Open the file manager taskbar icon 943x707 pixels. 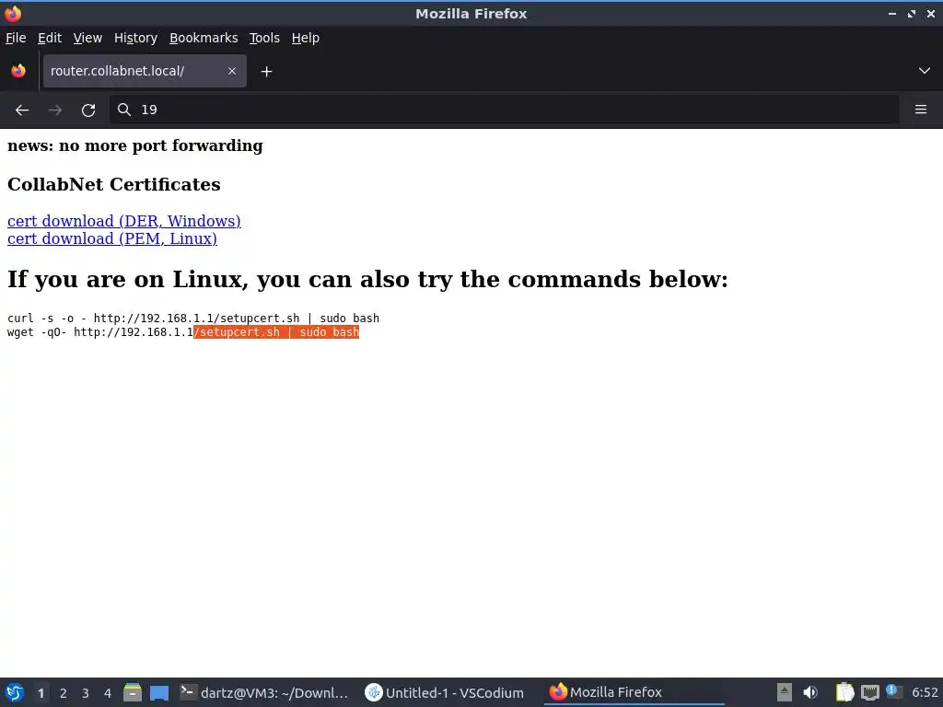133,692
